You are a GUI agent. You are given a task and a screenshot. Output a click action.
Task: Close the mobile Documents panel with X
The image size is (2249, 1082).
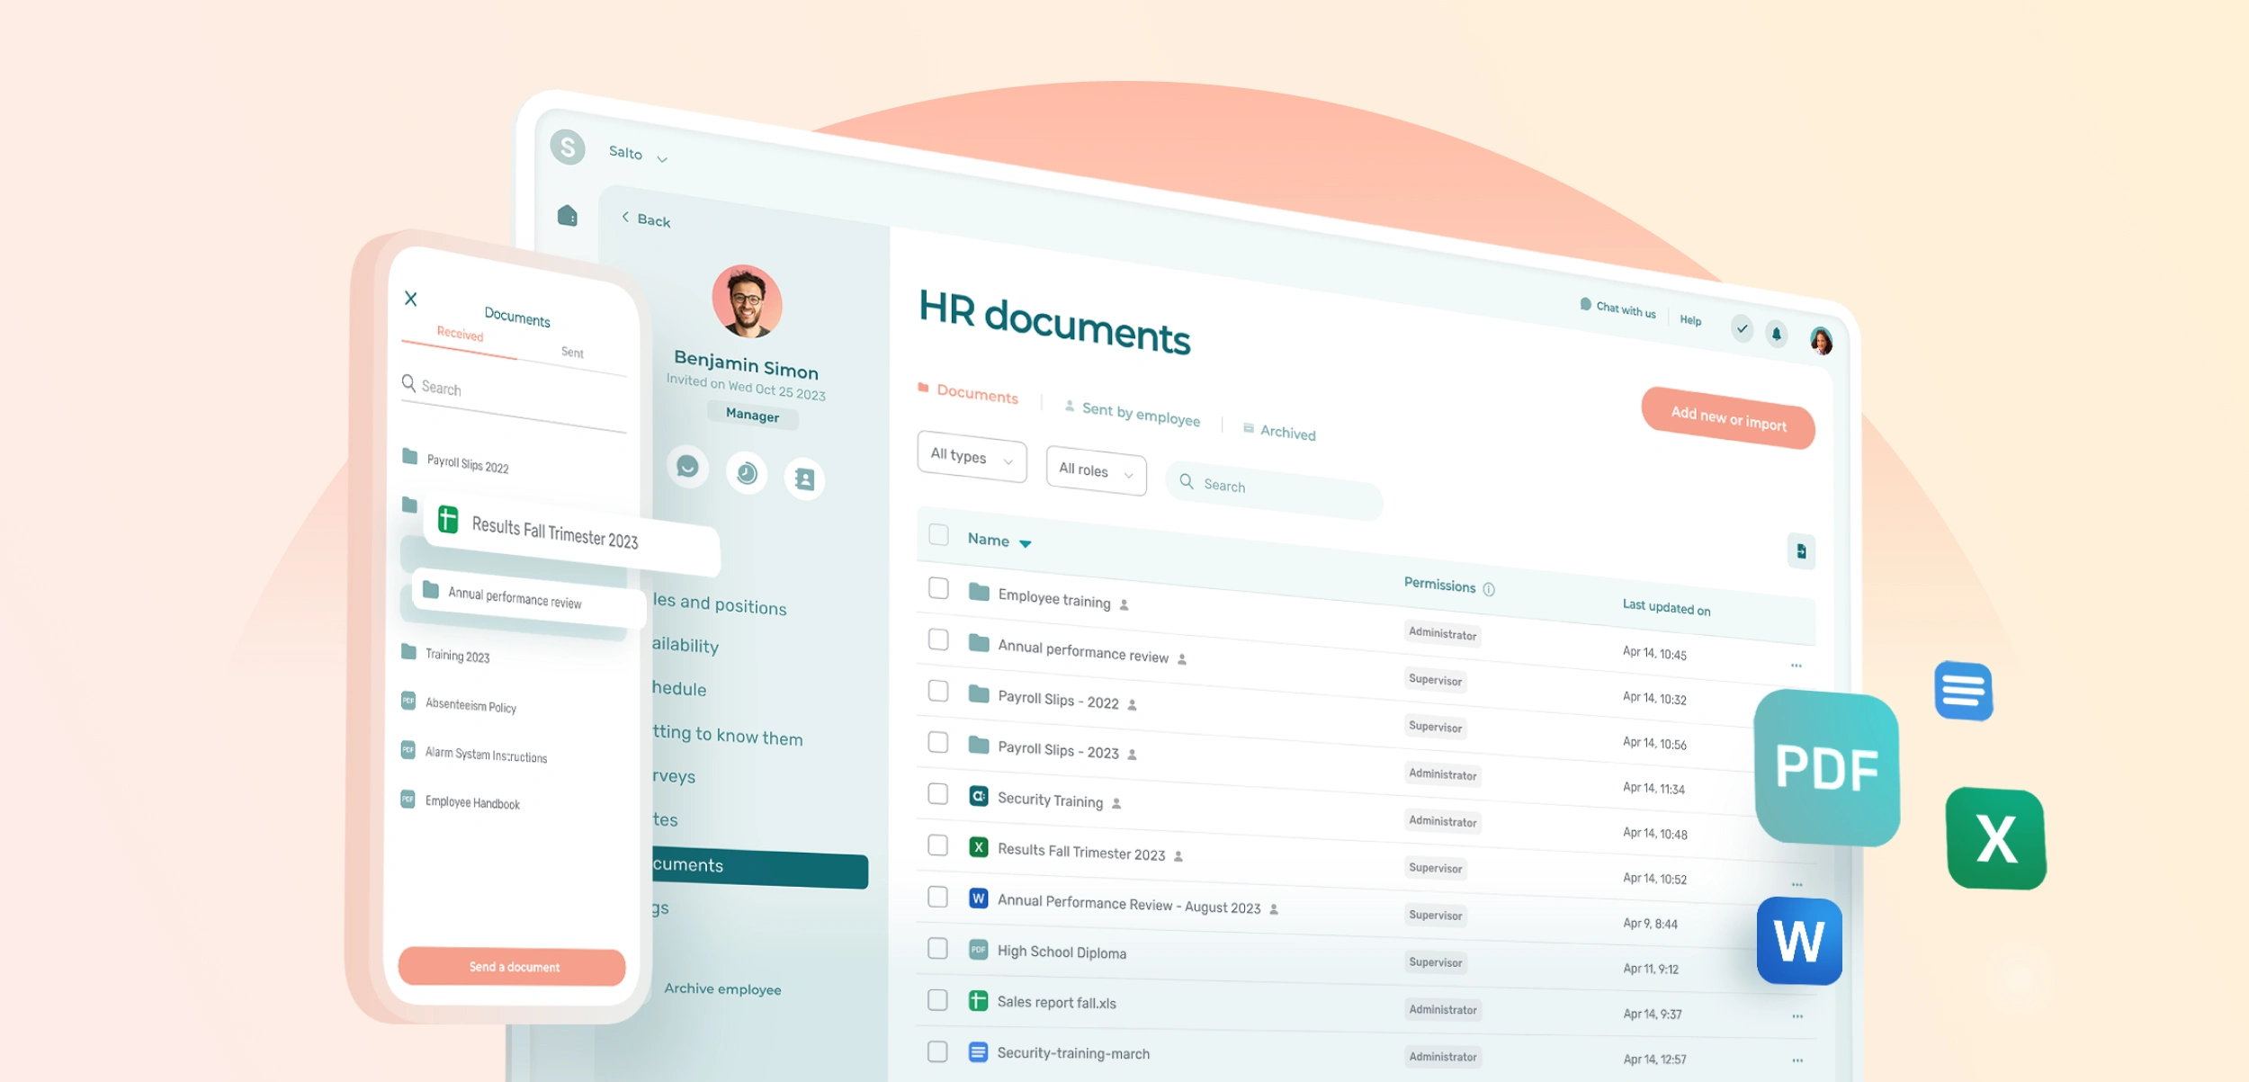point(411,299)
